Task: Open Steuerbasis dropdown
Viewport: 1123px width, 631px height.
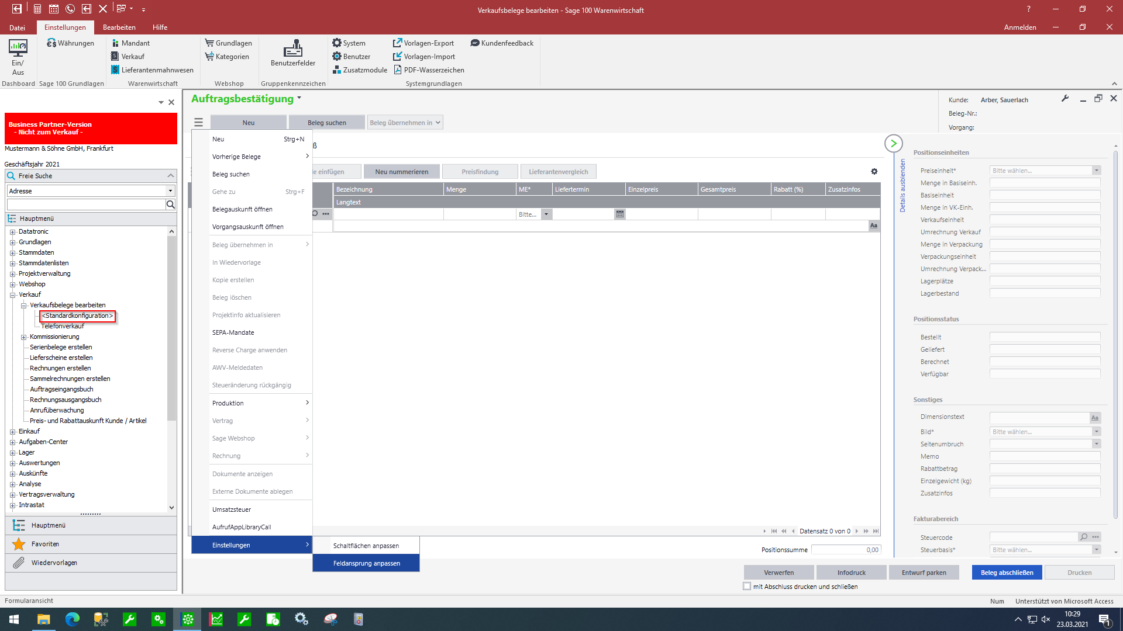Action: point(1097,550)
